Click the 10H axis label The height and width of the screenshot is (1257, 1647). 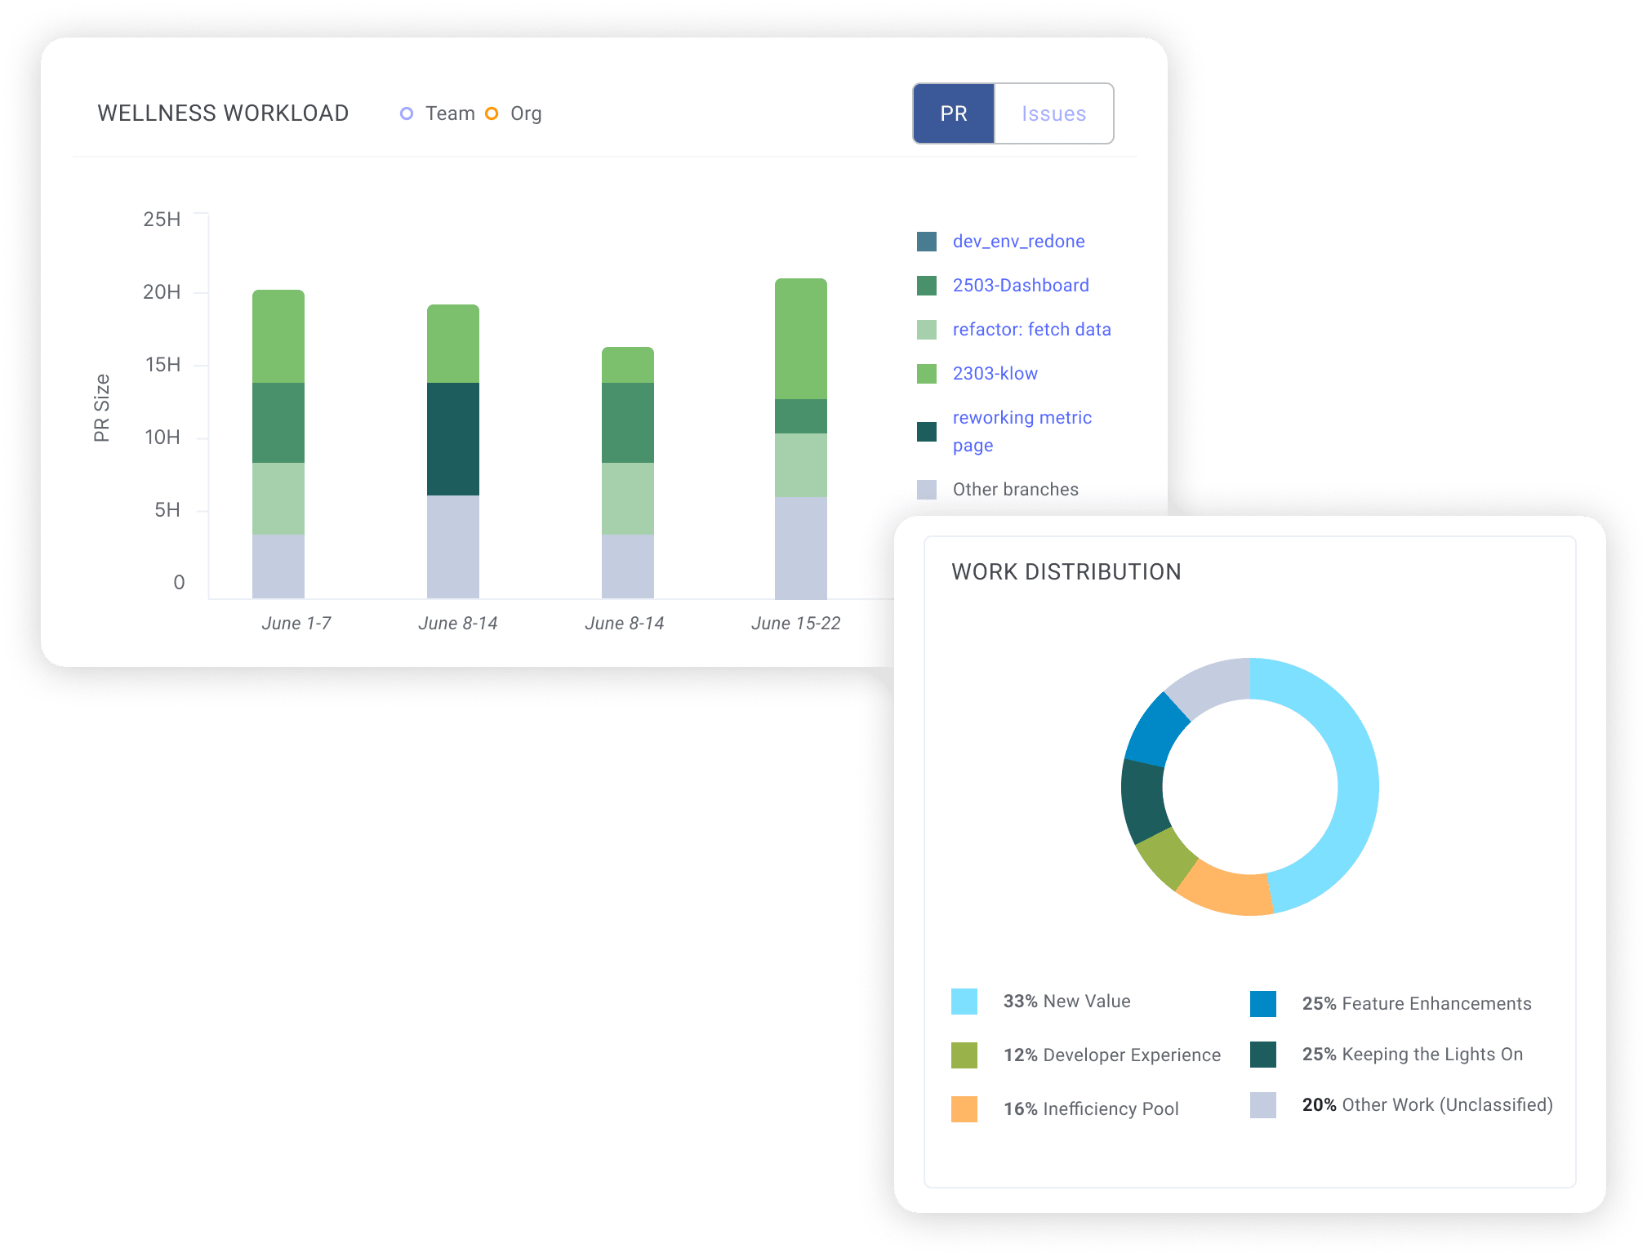[162, 438]
